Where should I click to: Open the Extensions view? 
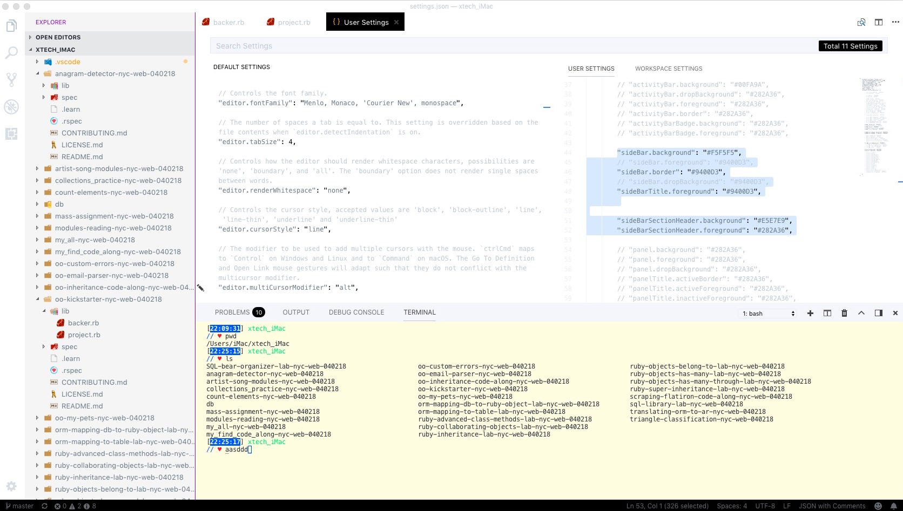(11, 133)
